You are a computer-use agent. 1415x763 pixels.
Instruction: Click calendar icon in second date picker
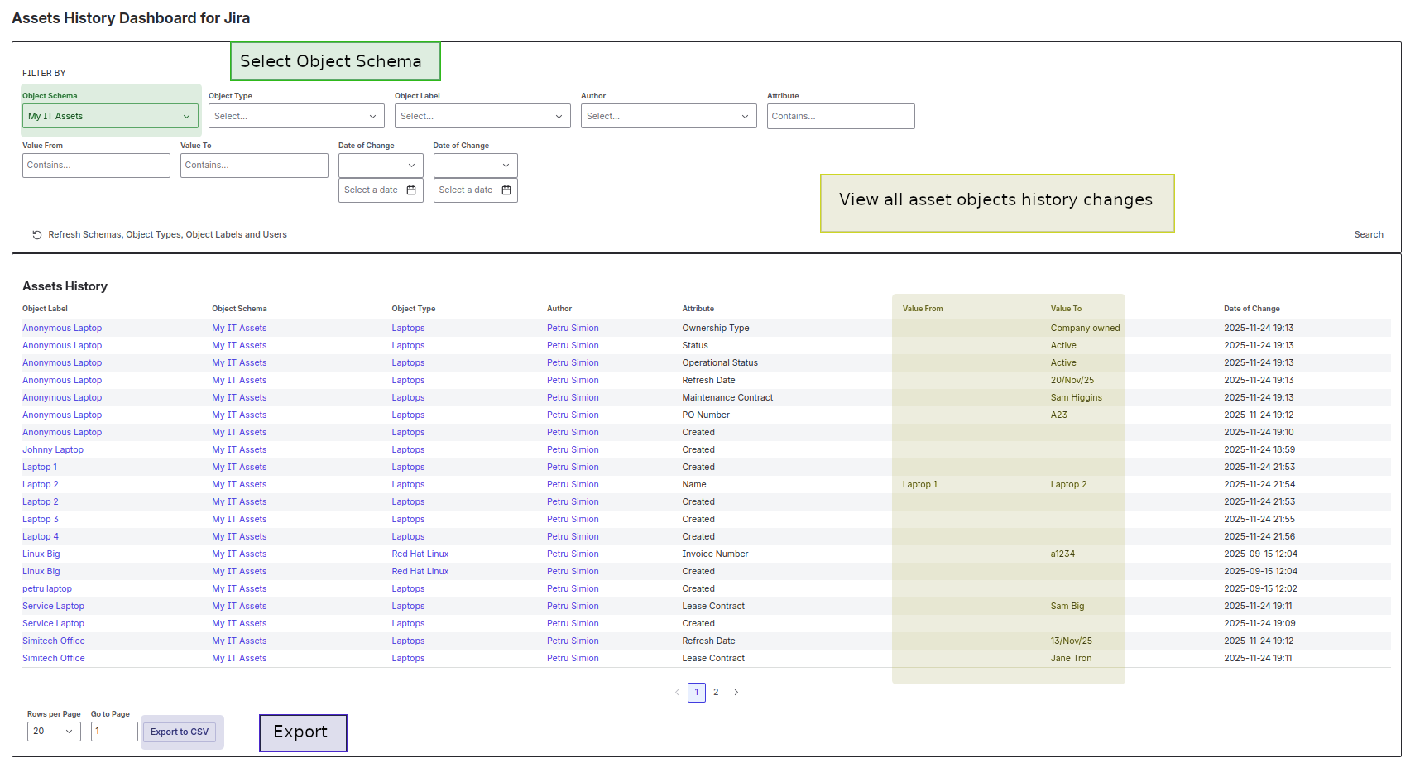[x=506, y=190]
